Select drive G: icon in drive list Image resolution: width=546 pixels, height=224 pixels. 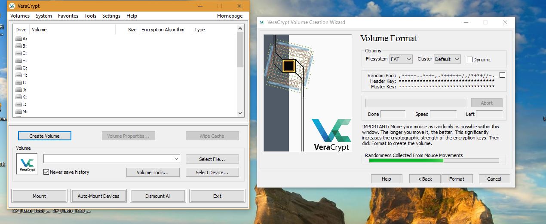[x=18, y=68]
